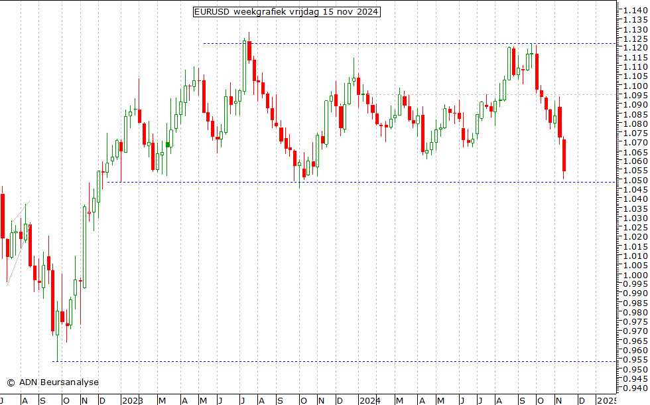650x405 pixels.
Task: Click the 2025 year label on time axis
Action: (x=606, y=400)
